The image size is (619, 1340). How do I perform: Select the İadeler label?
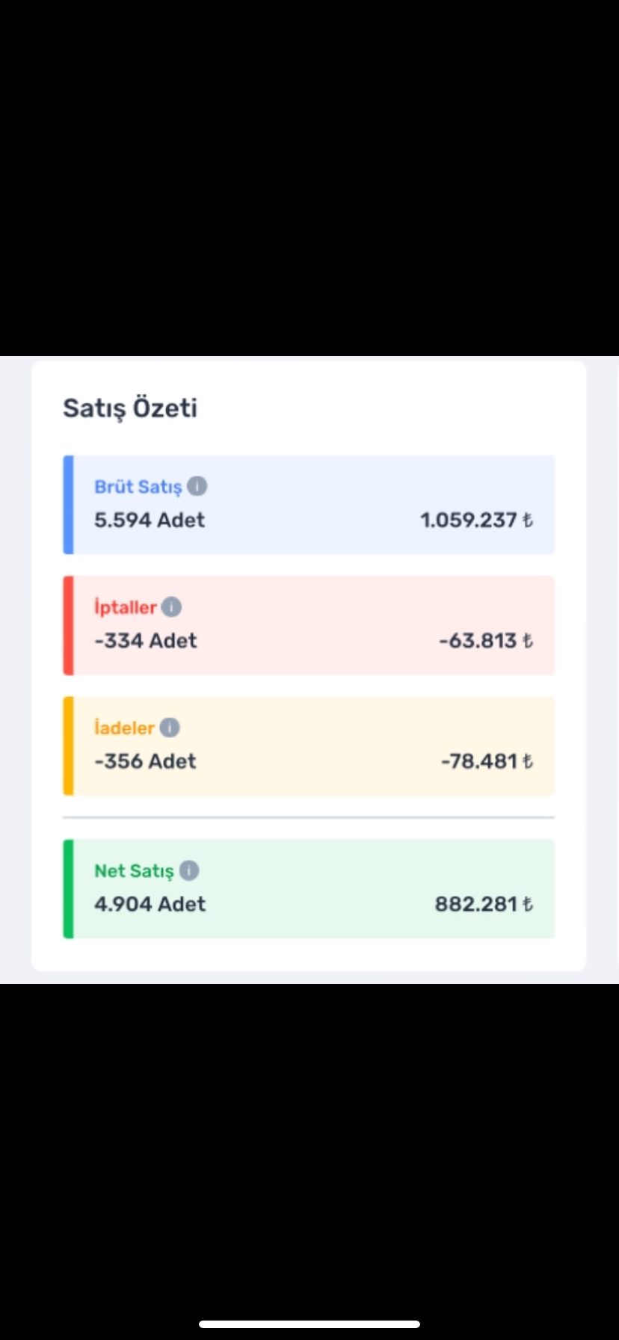pyautogui.click(x=124, y=727)
